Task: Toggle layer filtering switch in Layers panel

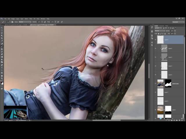Action: coord(176,28)
